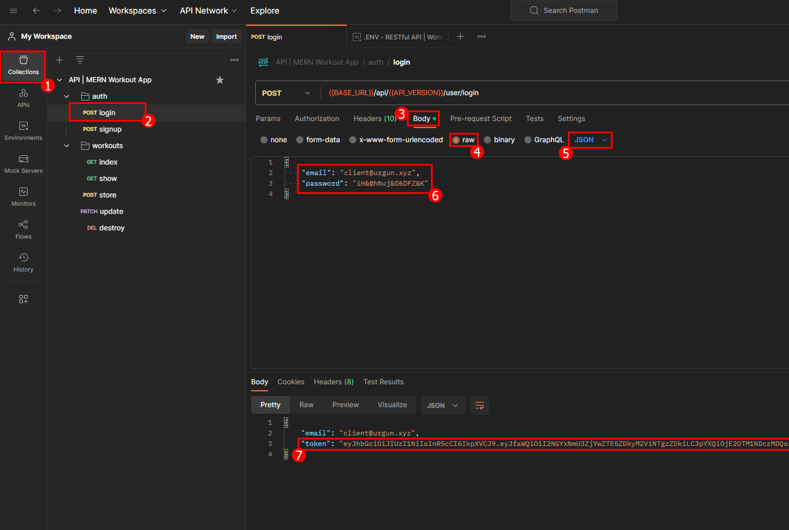Open the GET index request
The height and width of the screenshot is (530, 789).
pyautogui.click(x=102, y=162)
